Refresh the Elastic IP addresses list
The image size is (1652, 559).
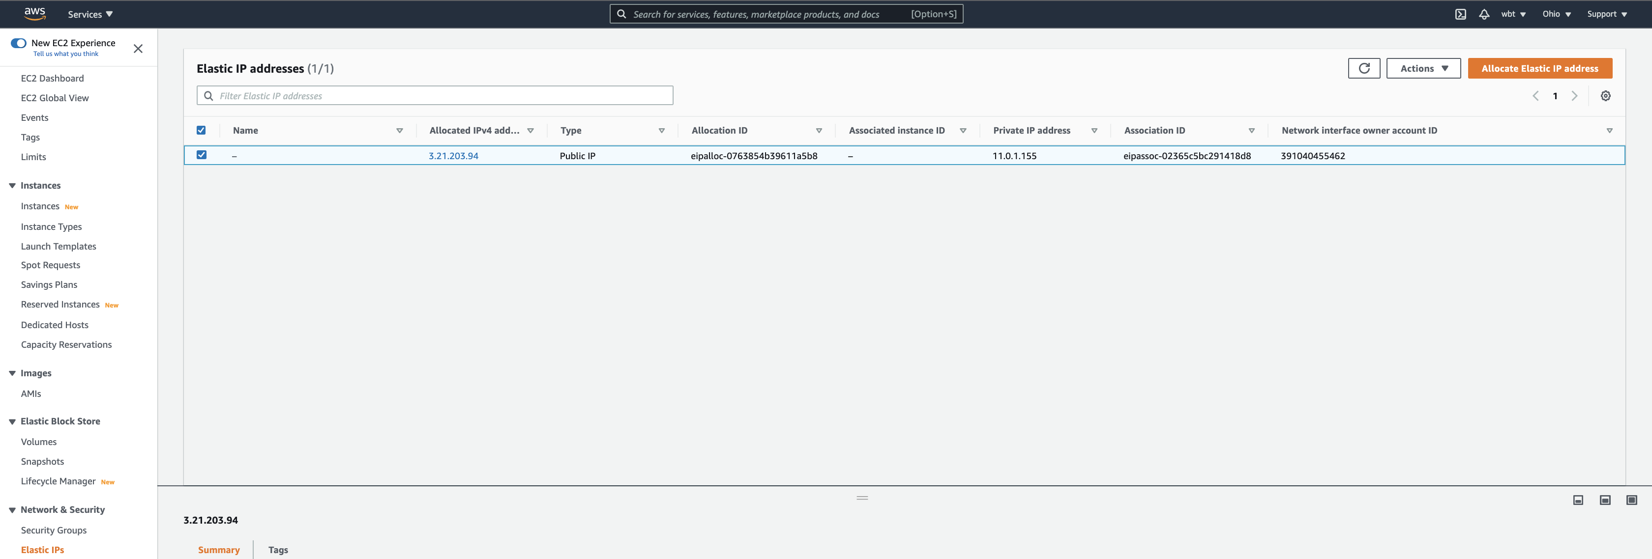tap(1363, 68)
